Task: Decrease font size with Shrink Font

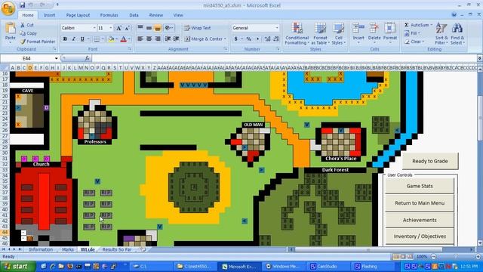Action: (128, 28)
